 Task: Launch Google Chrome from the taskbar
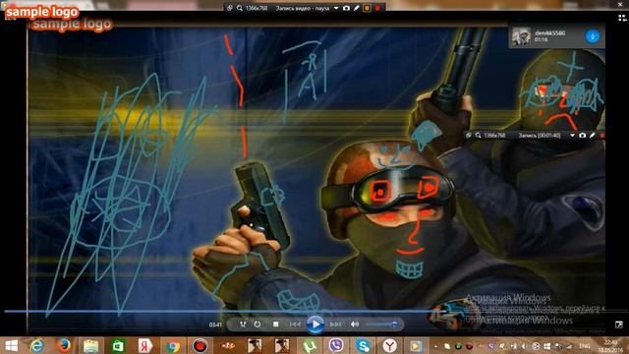[x=173, y=345]
